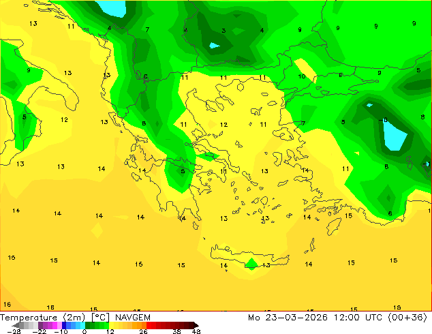This screenshot has width=432, height=334.
Task: Click the "38" legend label
Action: click(x=177, y=331)
